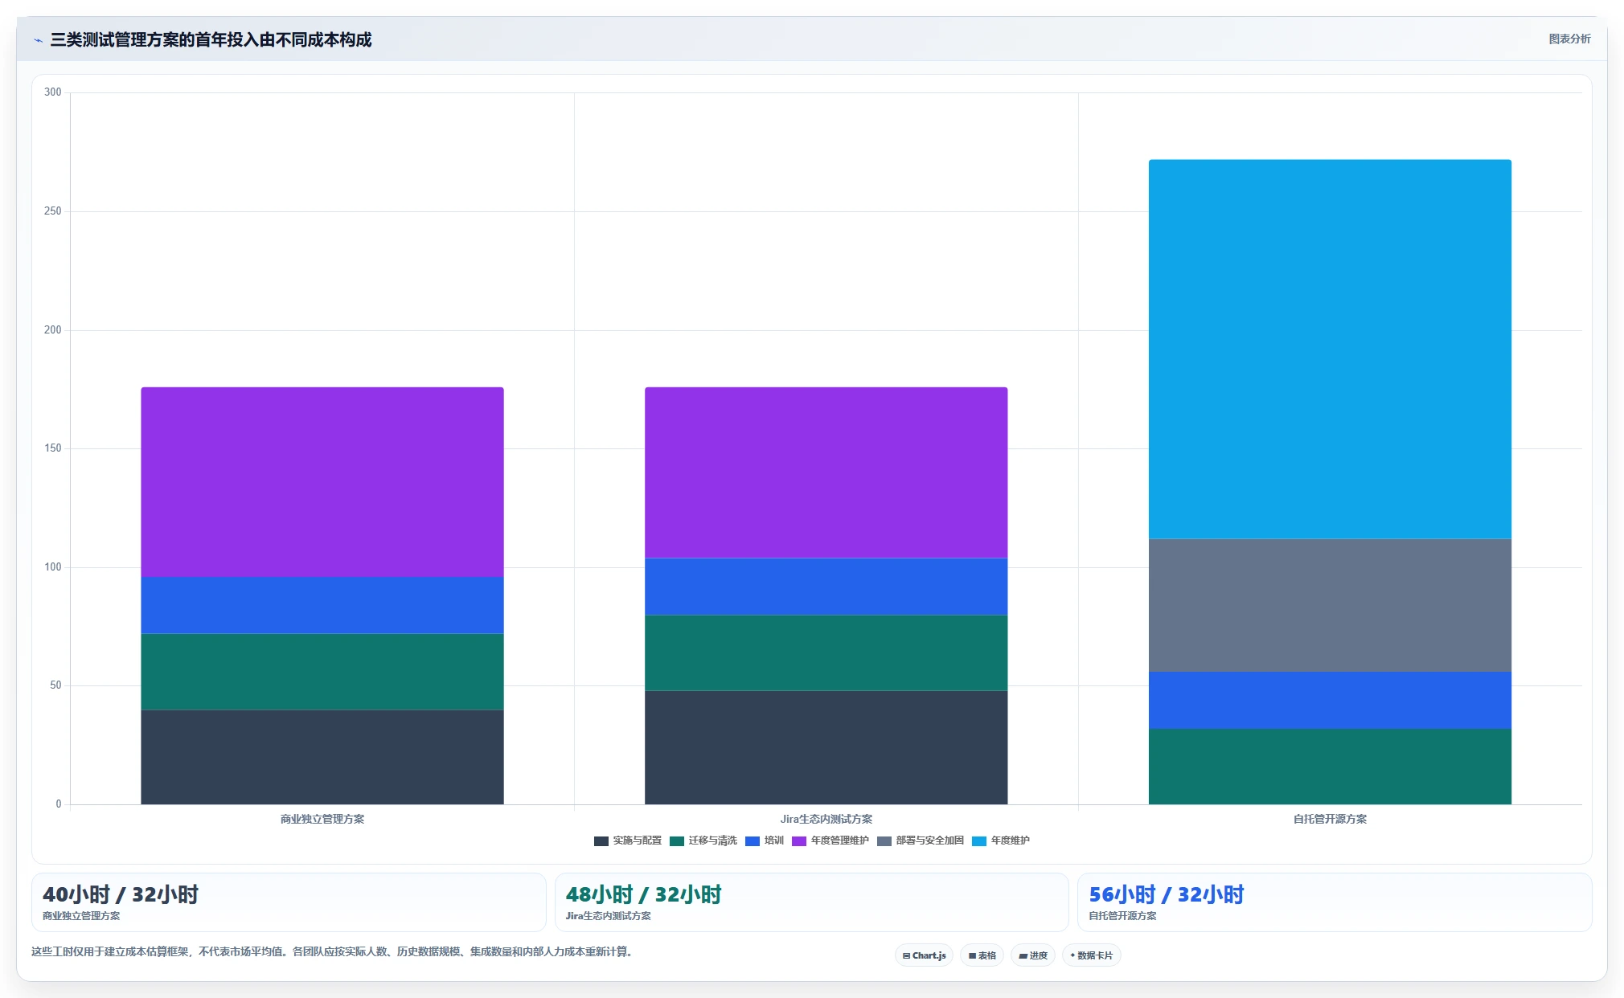Click the blue 培训 segment of Jira生态内测试方案 bar
Screen dimensions: 1624x998
tap(826, 587)
